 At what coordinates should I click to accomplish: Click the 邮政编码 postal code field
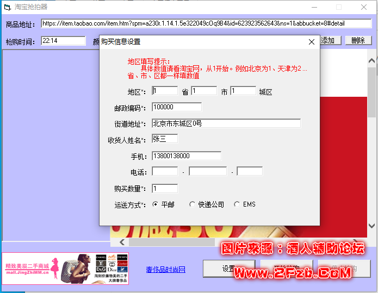click(177, 107)
